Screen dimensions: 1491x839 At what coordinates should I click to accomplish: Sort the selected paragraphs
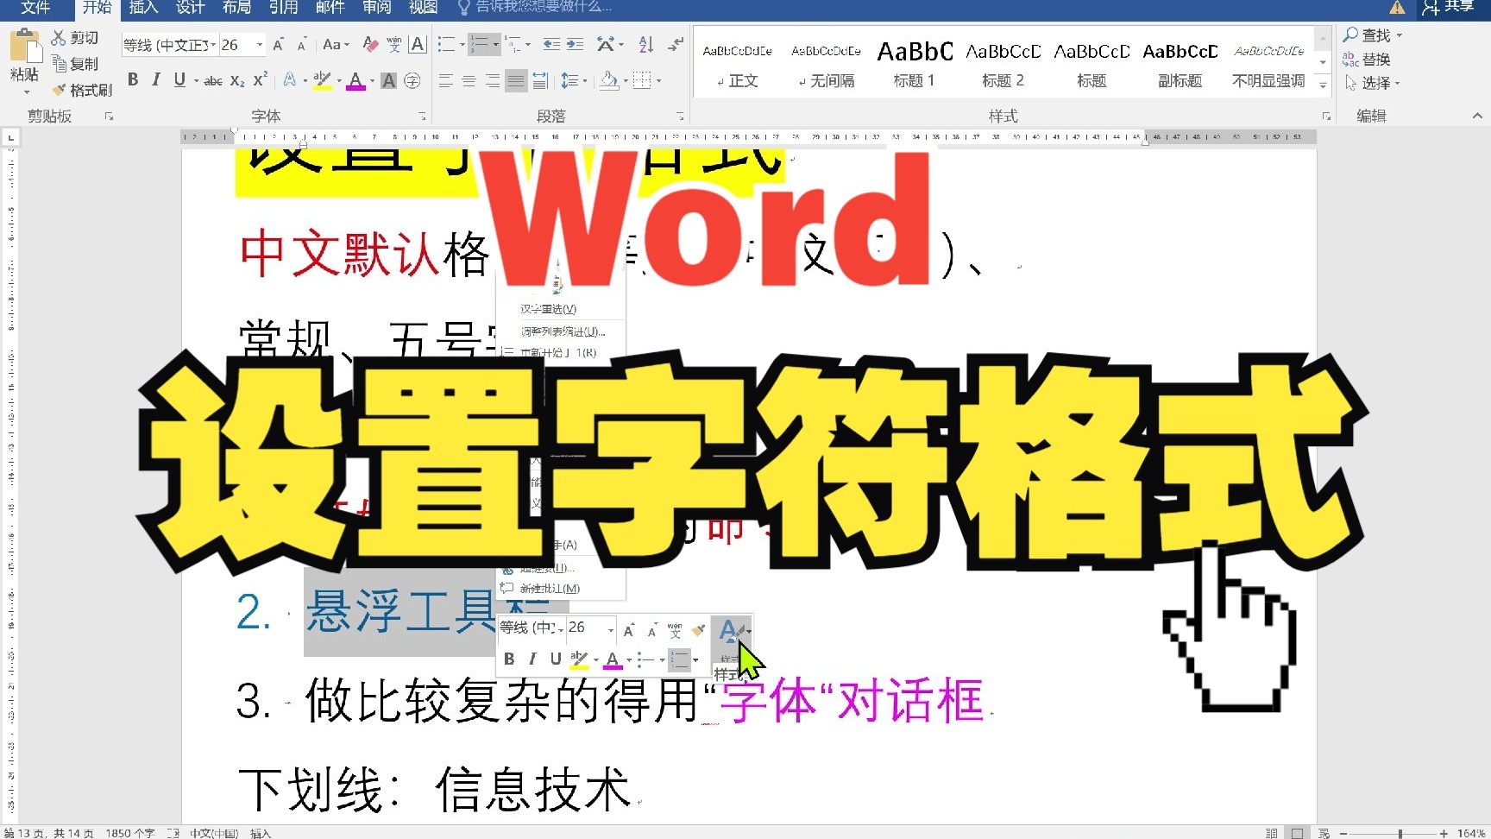click(x=645, y=43)
